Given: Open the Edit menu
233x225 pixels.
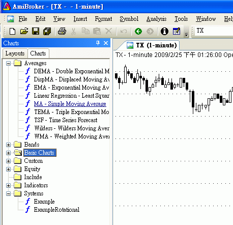Looking at the screenshot, I should coord(40,19).
